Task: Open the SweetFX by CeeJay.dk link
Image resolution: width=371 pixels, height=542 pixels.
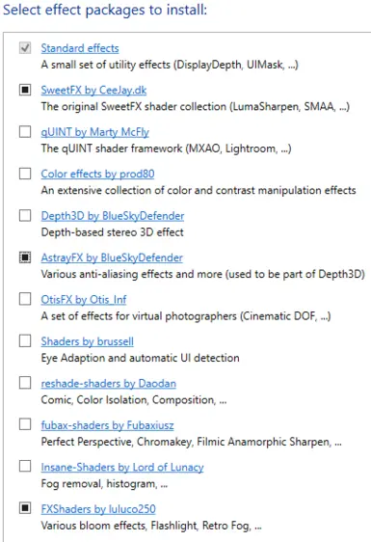Action: (x=93, y=91)
